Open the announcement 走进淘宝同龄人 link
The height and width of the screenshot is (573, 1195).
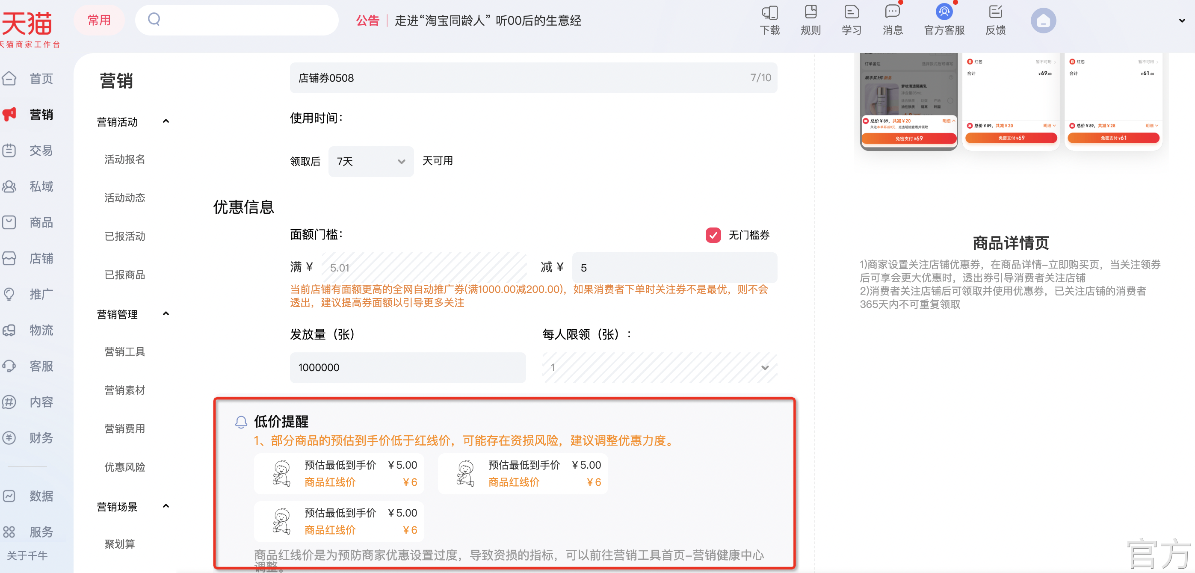(488, 21)
